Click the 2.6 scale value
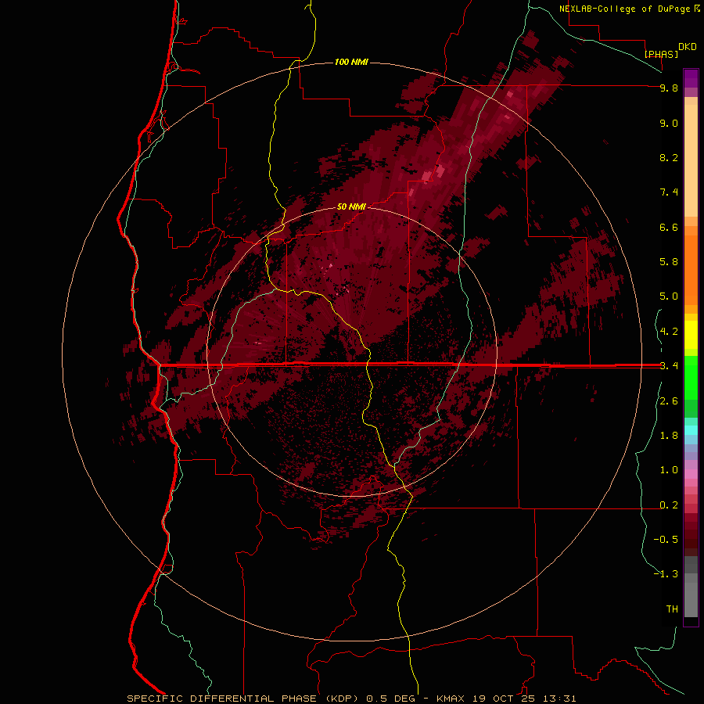The image size is (704, 704). (669, 401)
